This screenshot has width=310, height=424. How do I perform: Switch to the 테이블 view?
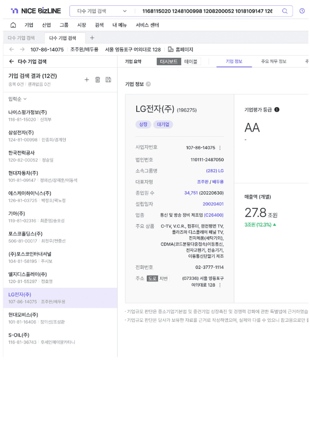coord(191,61)
